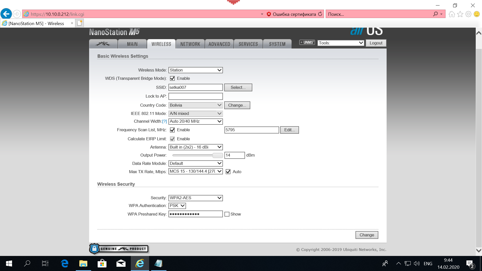Open the notebook app on the taskbar
The image size is (482, 271).
pos(159,263)
